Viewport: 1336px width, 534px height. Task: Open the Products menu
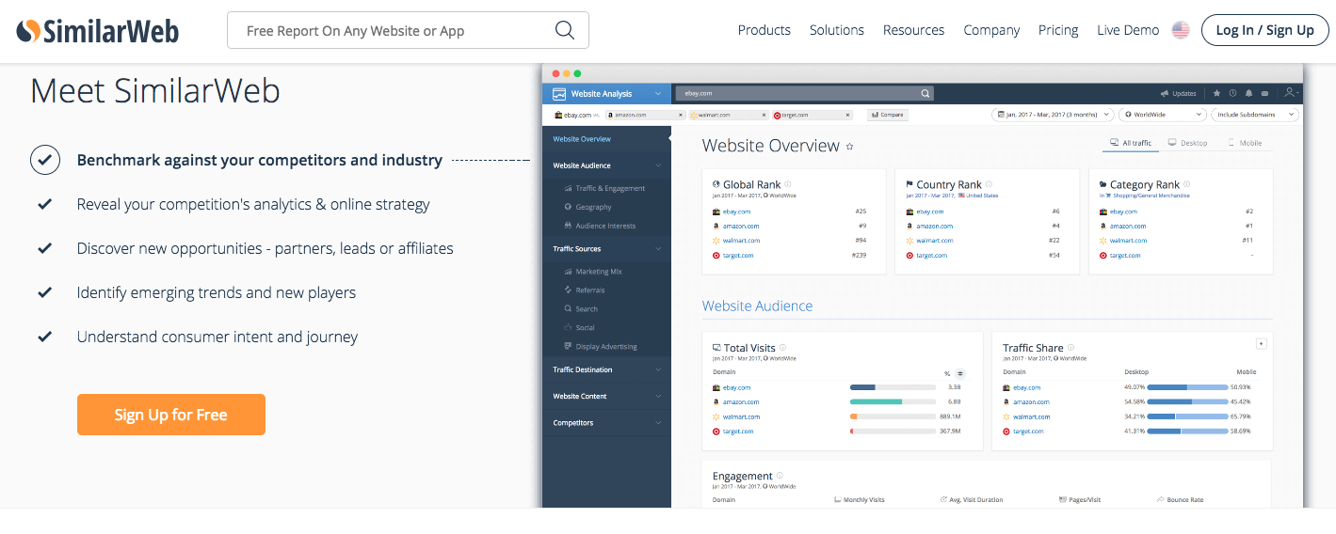pos(765,30)
